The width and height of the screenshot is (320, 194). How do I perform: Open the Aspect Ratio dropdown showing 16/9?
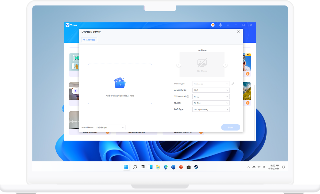[x=211, y=90]
